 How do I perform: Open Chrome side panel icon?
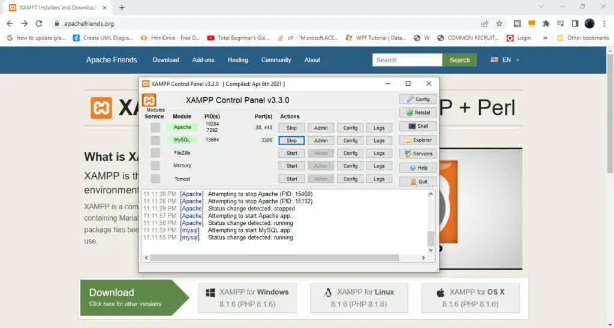(575, 24)
